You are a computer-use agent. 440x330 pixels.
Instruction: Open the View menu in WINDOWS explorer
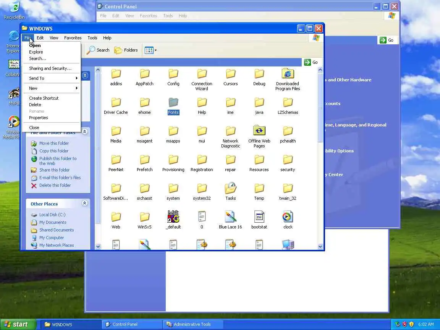click(x=54, y=38)
